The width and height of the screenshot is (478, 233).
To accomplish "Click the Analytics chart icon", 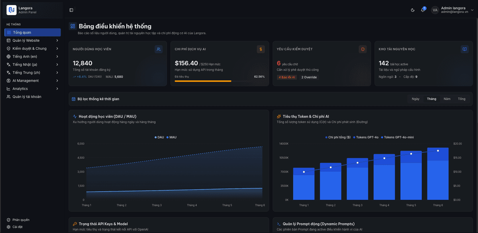I will [x=9, y=88].
